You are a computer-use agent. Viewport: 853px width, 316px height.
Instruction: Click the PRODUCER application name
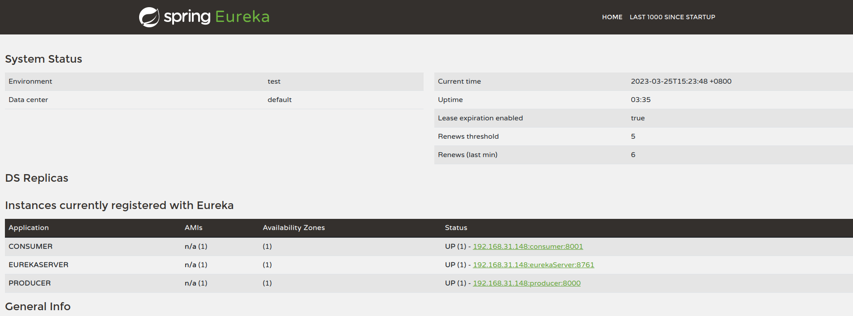[30, 283]
